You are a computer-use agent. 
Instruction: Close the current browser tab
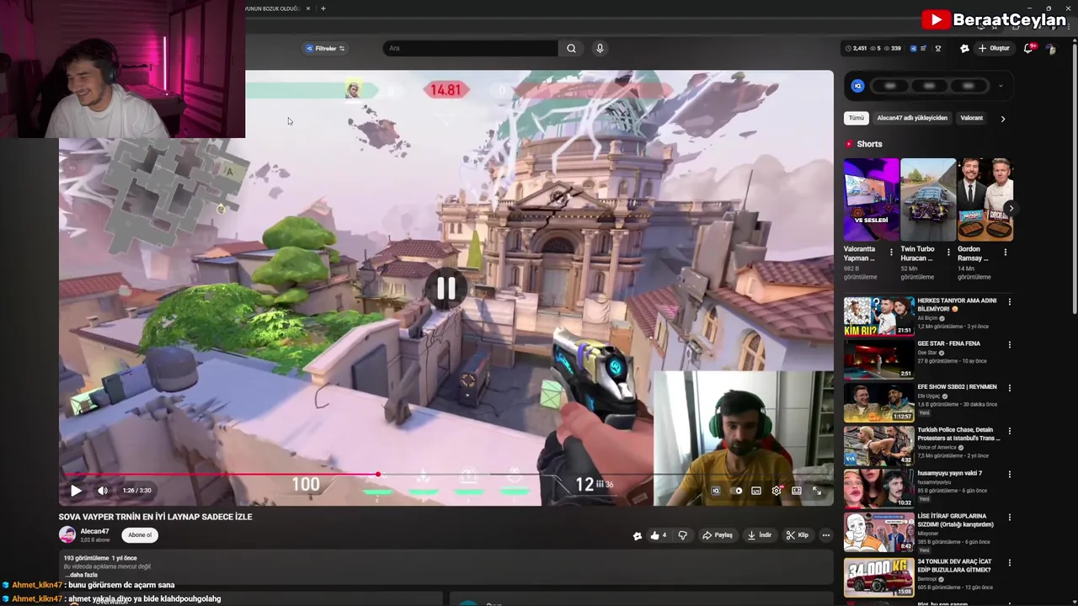308,8
